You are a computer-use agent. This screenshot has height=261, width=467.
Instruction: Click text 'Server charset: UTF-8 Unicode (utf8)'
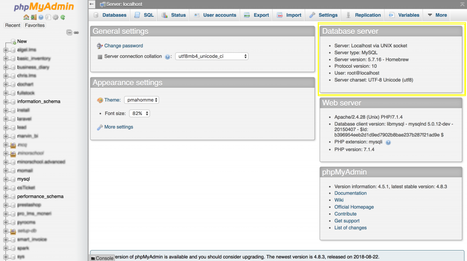click(x=374, y=80)
